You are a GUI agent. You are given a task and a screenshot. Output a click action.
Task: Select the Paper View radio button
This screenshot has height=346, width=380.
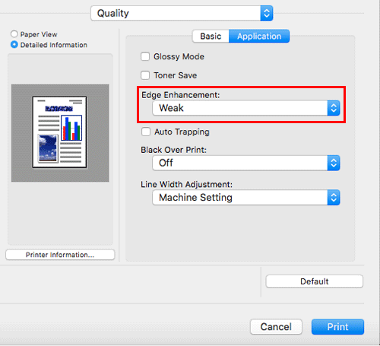click(x=14, y=34)
